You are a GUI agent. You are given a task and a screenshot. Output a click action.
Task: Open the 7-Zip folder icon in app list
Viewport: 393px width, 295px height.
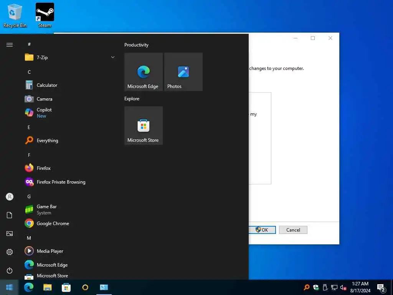pyautogui.click(x=29, y=58)
